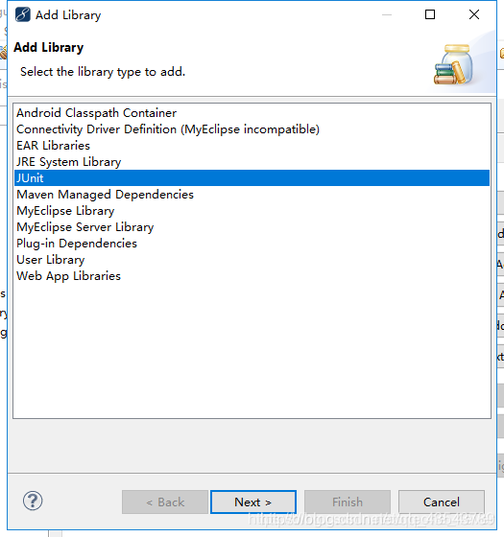Click the disabled < Back button
Screen dimensions: 504x537
point(165,502)
